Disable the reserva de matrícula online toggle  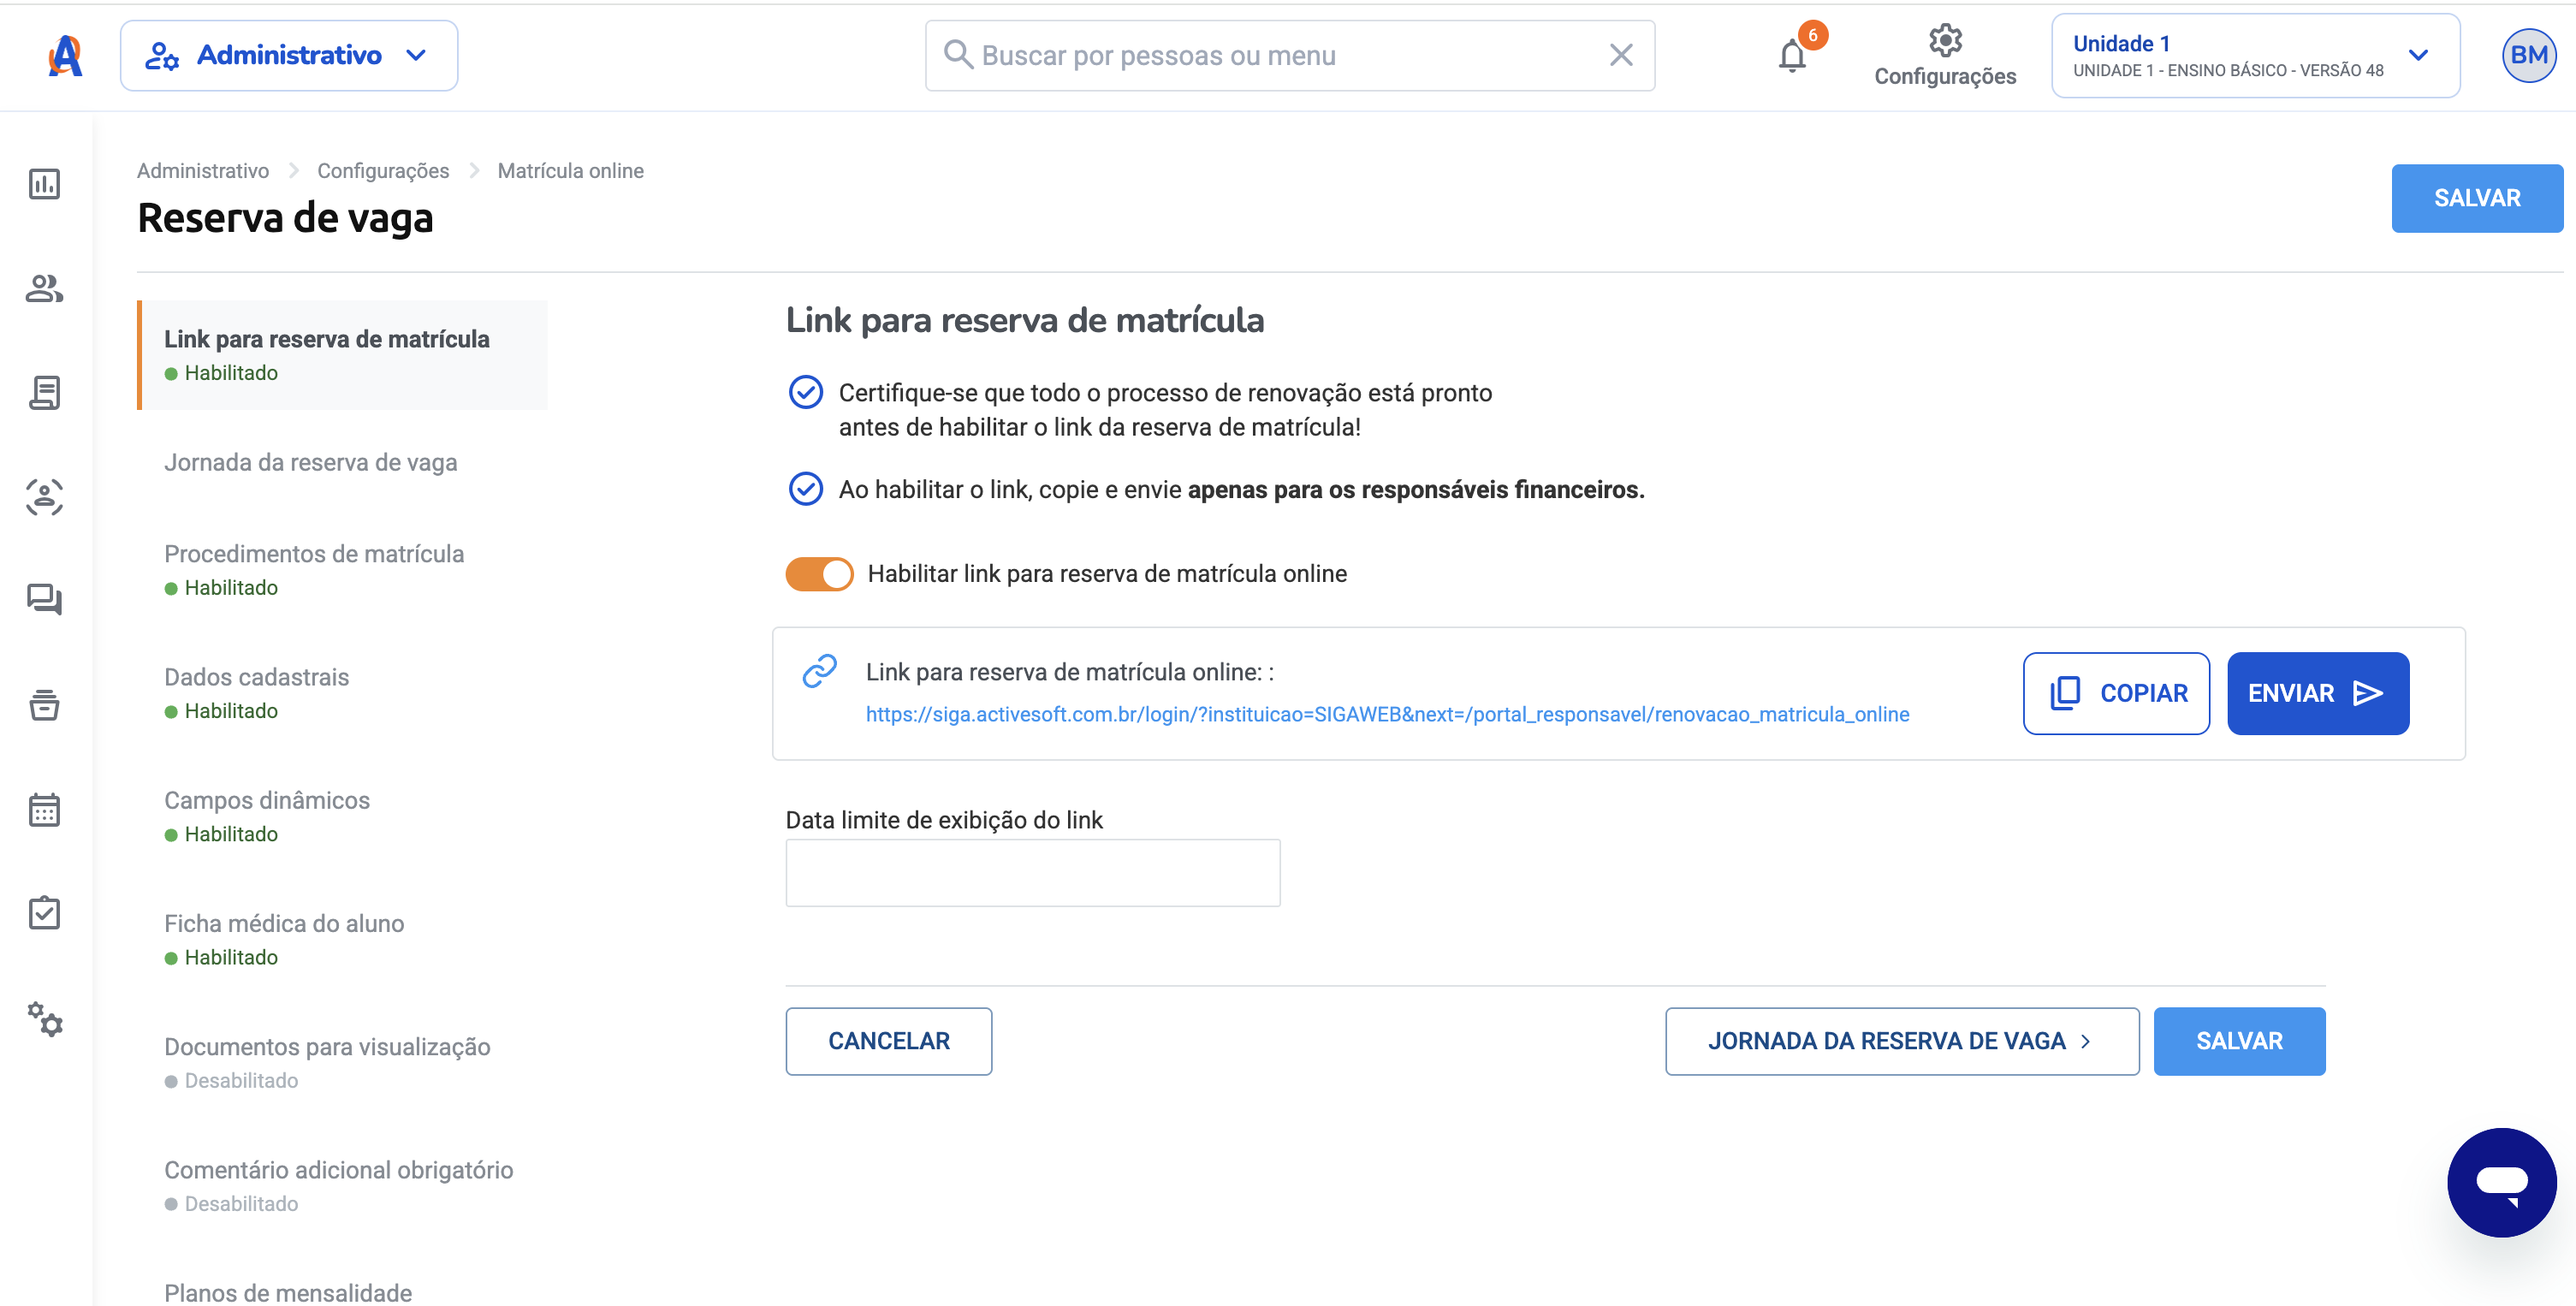819,574
